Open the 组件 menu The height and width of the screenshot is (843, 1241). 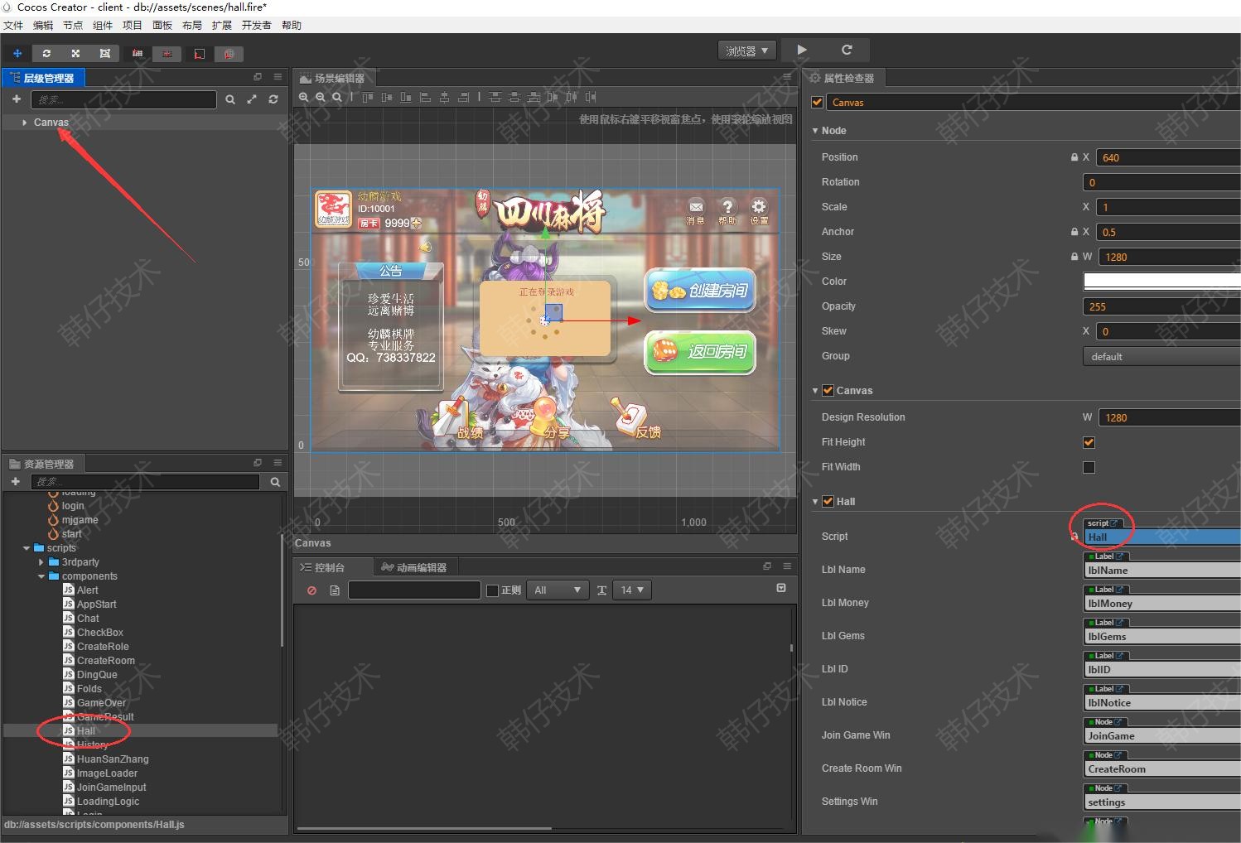pos(103,25)
